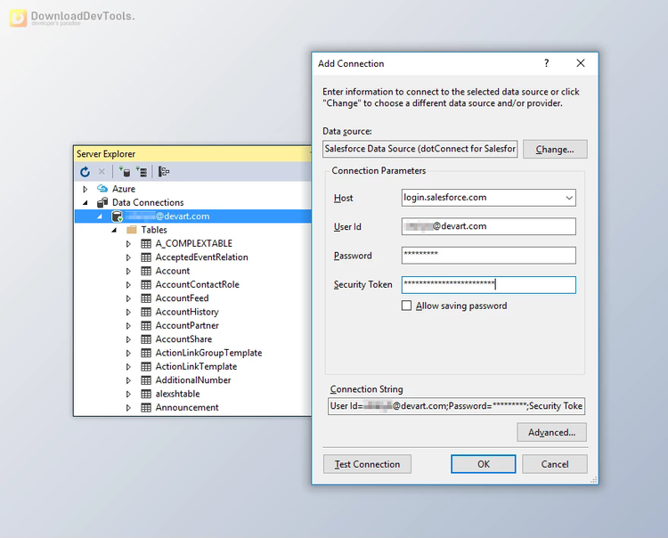Select the AccountContactRole row text

tap(197, 284)
